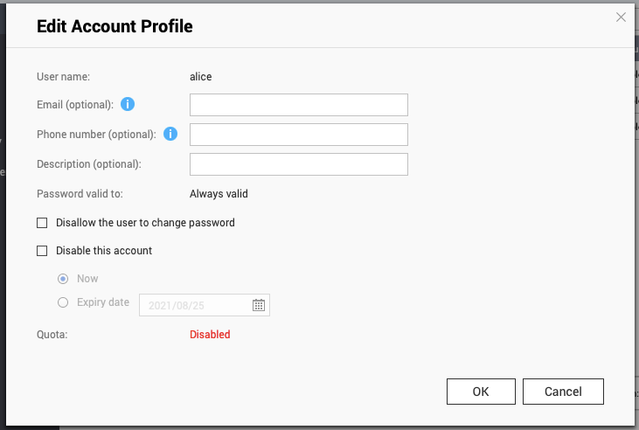Choose the Expiry date radio option
This screenshot has height=430, width=639.
[62, 302]
